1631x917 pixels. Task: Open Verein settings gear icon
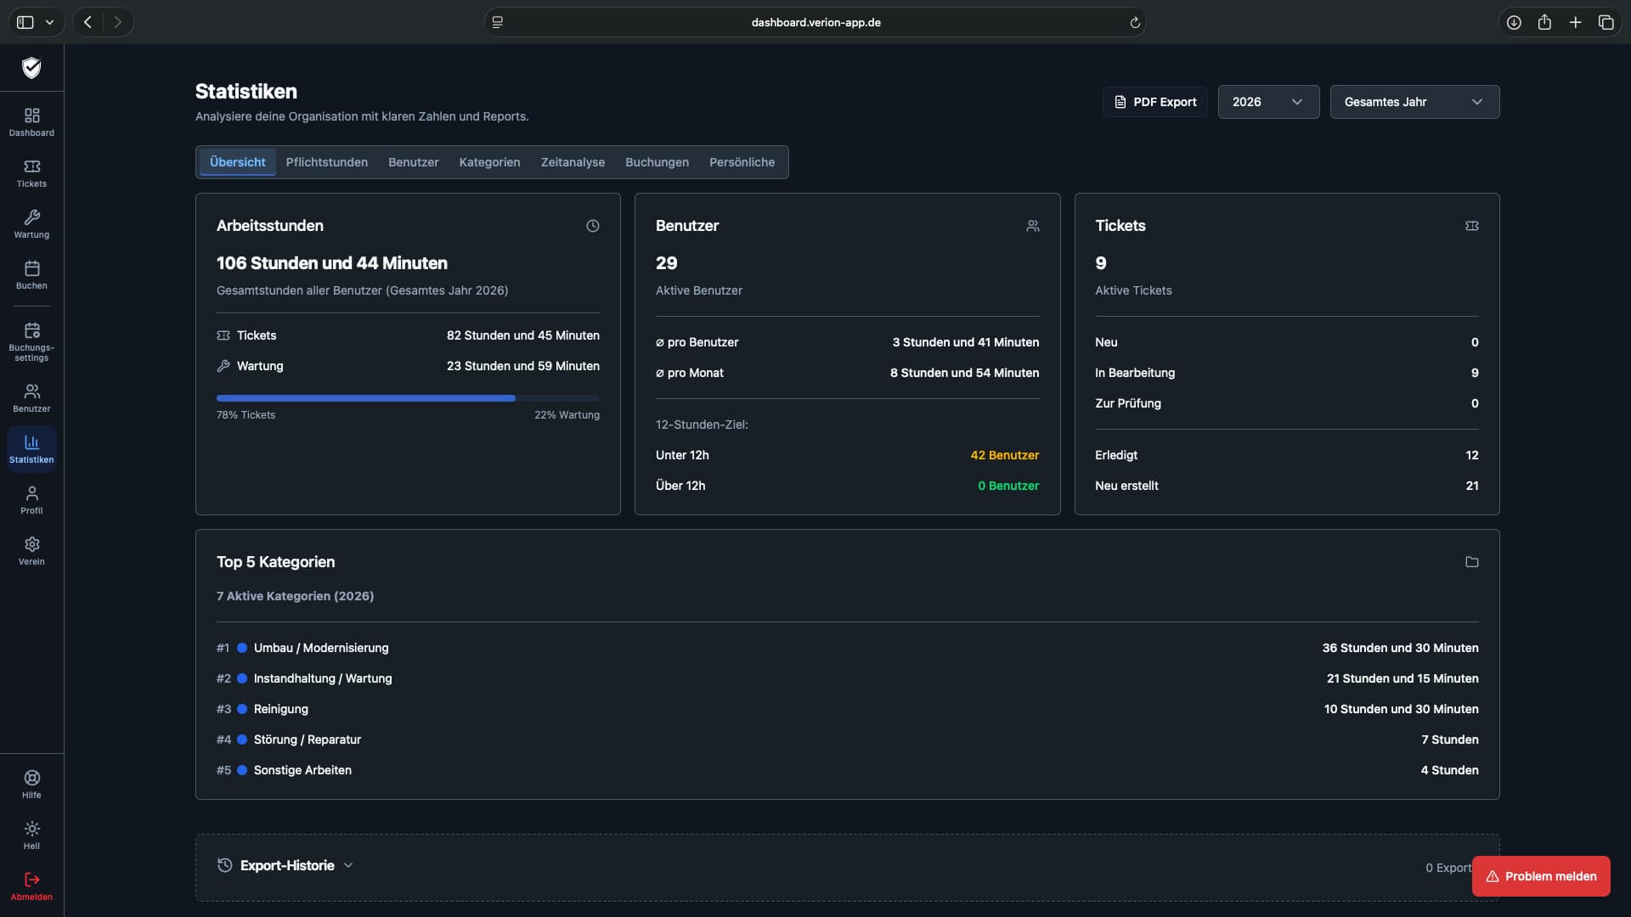(x=31, y=544)
